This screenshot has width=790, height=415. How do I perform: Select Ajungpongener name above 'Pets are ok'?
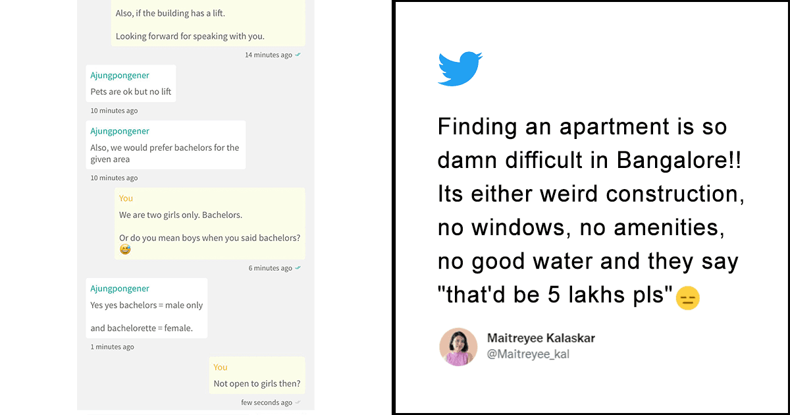120,75
